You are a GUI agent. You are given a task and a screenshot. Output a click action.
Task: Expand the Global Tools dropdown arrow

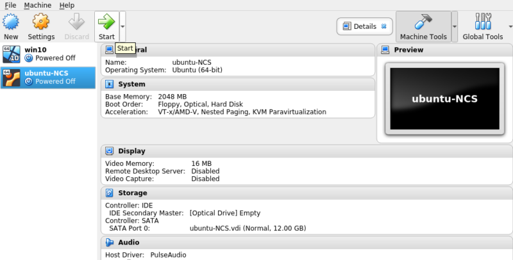pos(510,26)
